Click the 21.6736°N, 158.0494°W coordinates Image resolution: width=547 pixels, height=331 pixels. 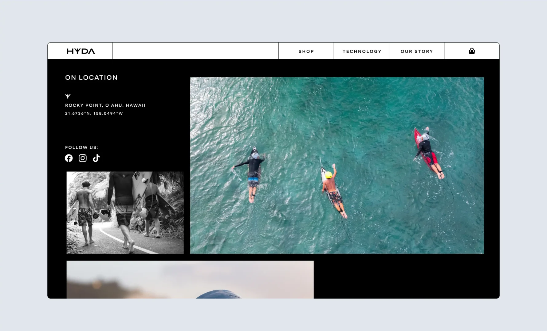click(94, 113)
